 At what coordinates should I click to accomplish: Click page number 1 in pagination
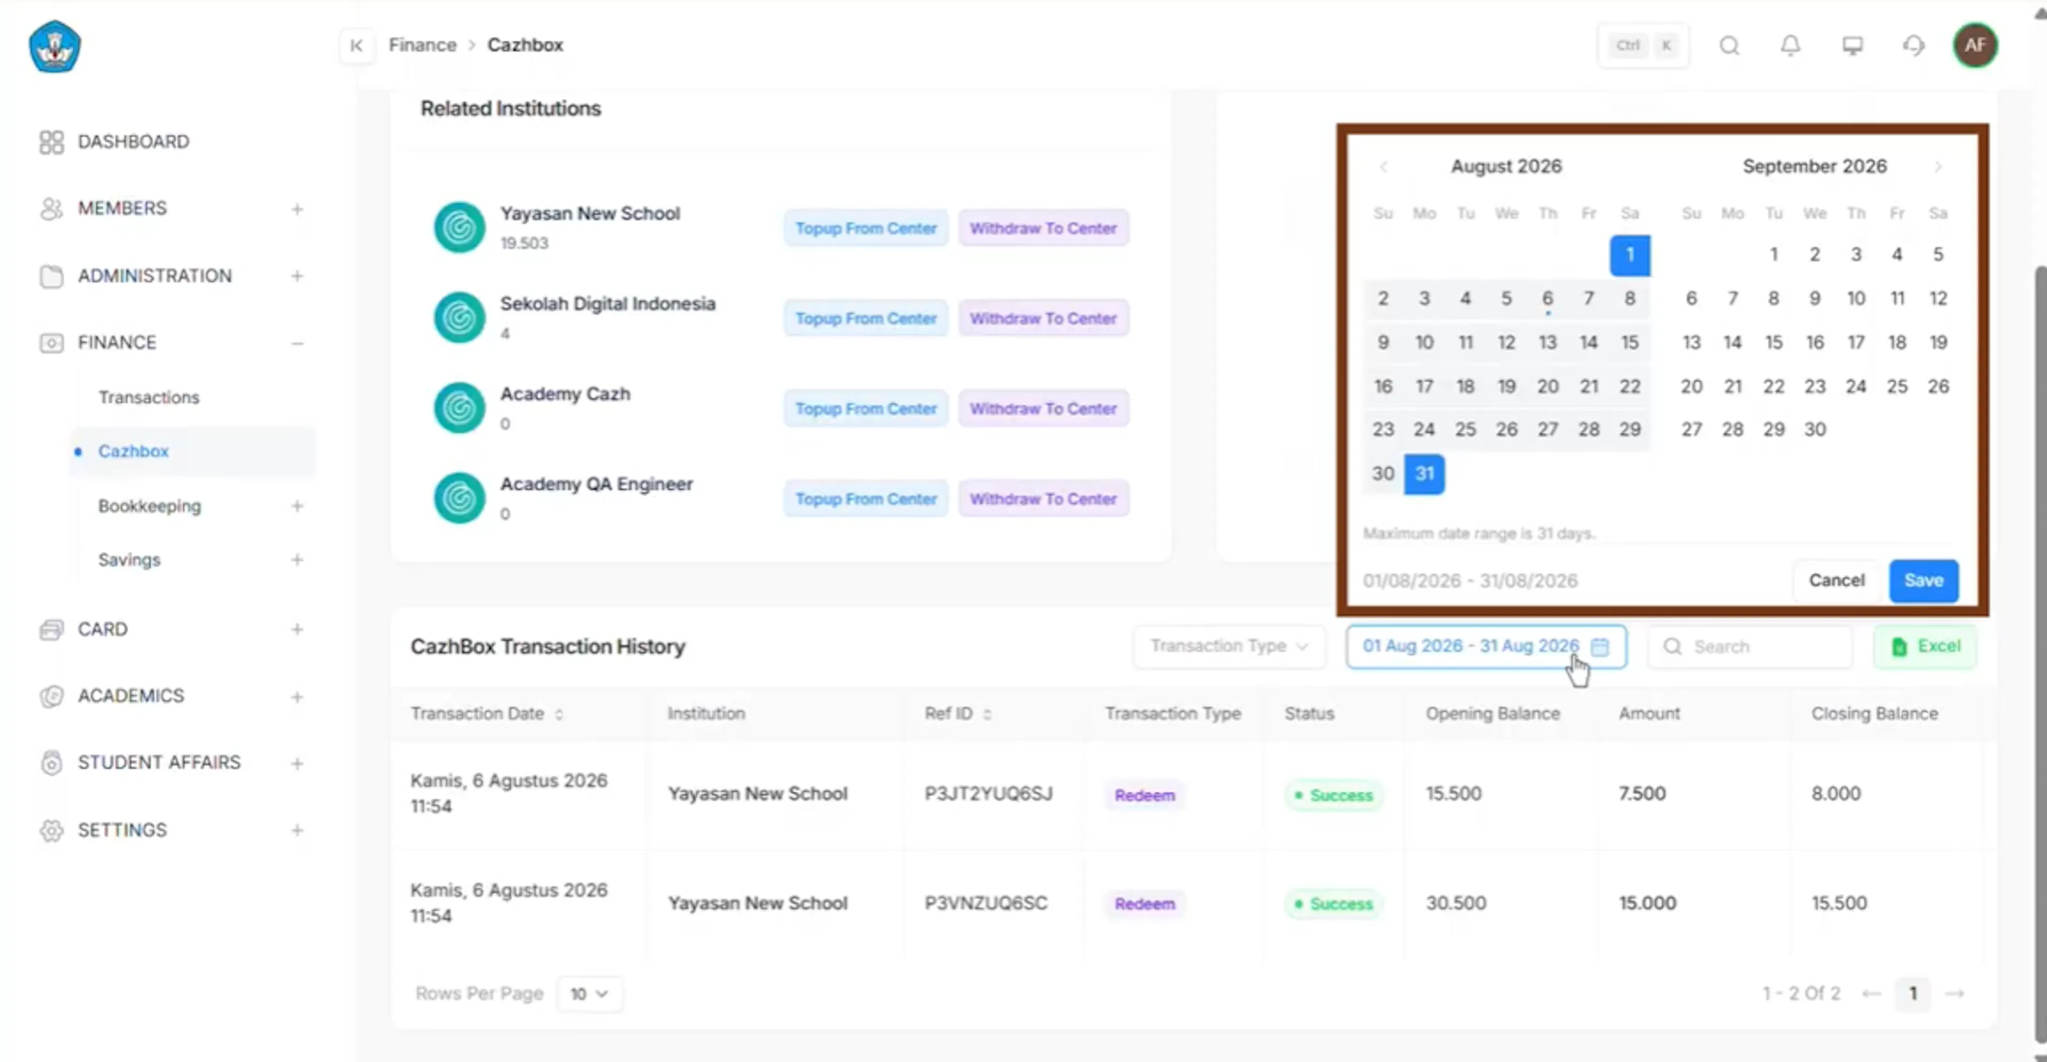[x=1913, y=994]
